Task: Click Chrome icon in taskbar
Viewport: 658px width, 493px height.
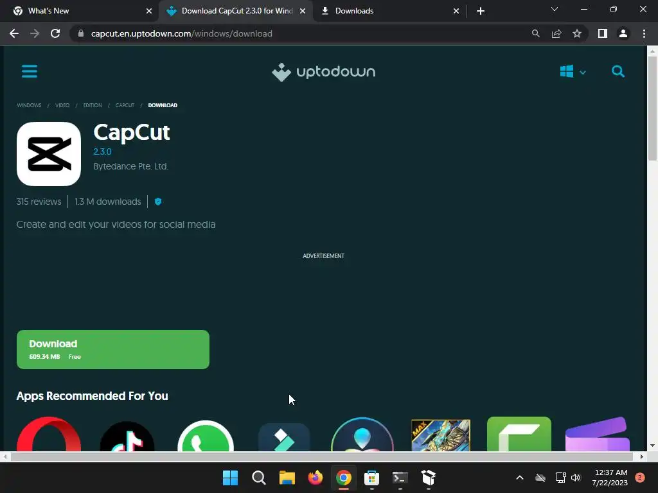Action: (x=344, y=478)
